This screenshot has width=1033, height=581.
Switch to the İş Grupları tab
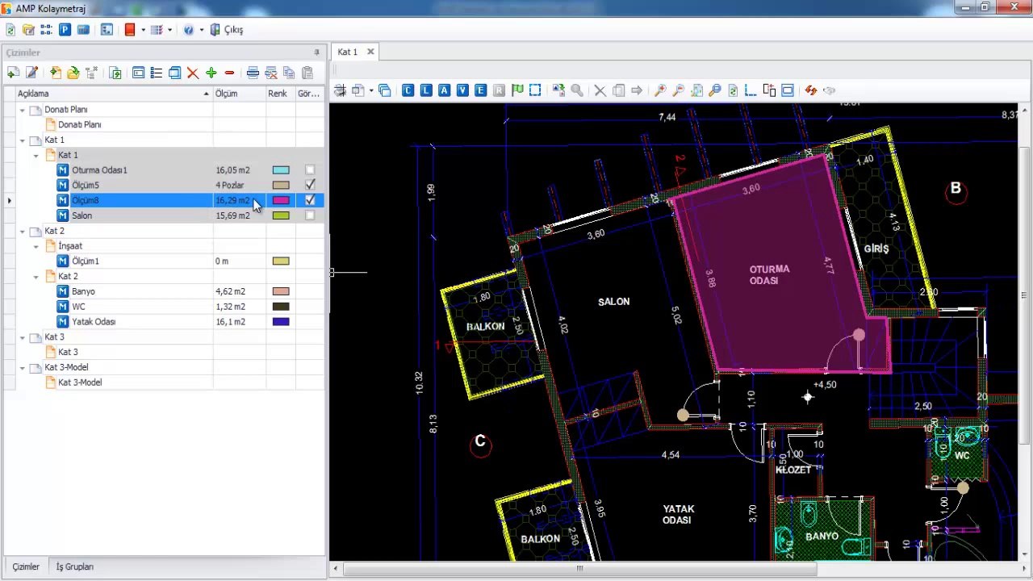[74, 566]
